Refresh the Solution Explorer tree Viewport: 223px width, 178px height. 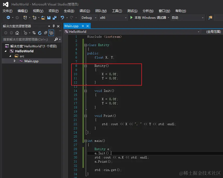point(40,33)
